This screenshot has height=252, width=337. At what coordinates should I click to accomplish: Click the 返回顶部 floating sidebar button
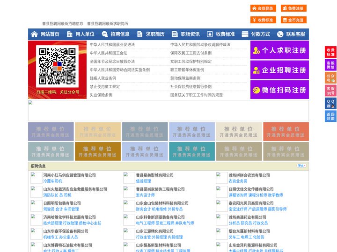(330, 116)
